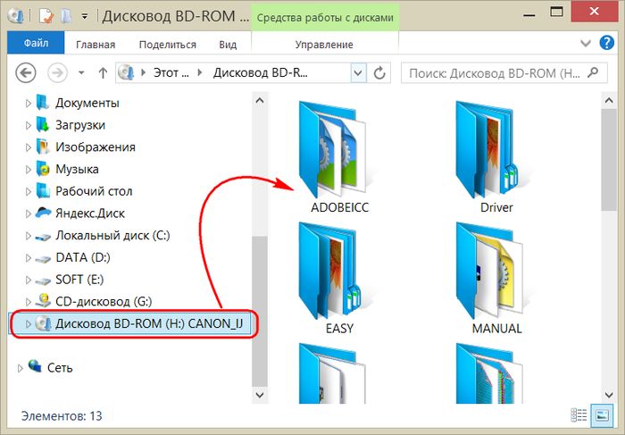Viewport: 625px width, 435px height.
Task: Expand the Сеть tree node
Action: 20,368
